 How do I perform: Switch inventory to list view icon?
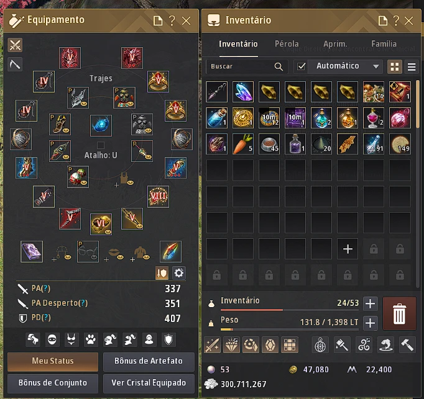[412, 66]
